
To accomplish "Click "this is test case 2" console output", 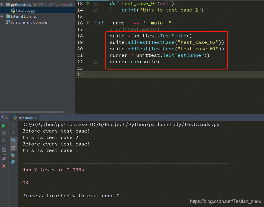I will 50,138.
